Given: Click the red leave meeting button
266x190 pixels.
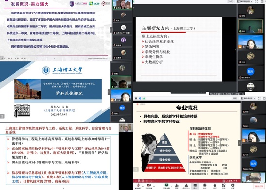Looking at the screenshot, I should pos(259,186).
